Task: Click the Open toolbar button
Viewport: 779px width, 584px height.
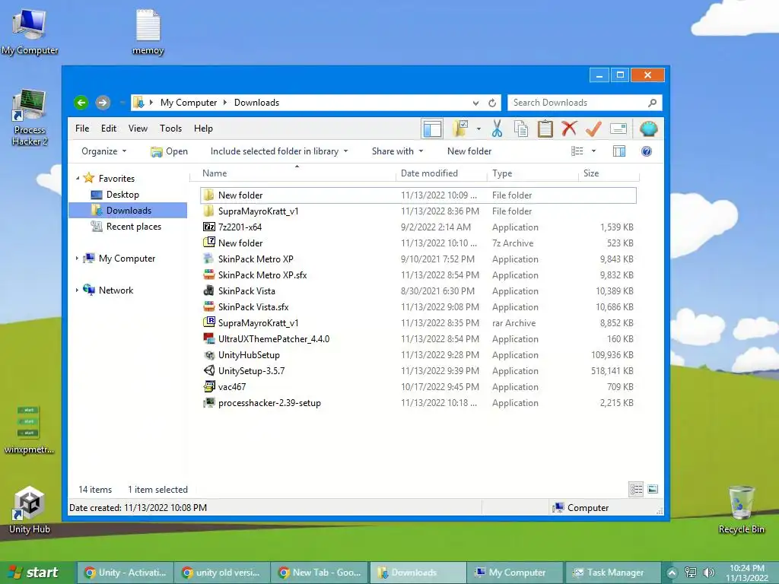Action: 169,151
